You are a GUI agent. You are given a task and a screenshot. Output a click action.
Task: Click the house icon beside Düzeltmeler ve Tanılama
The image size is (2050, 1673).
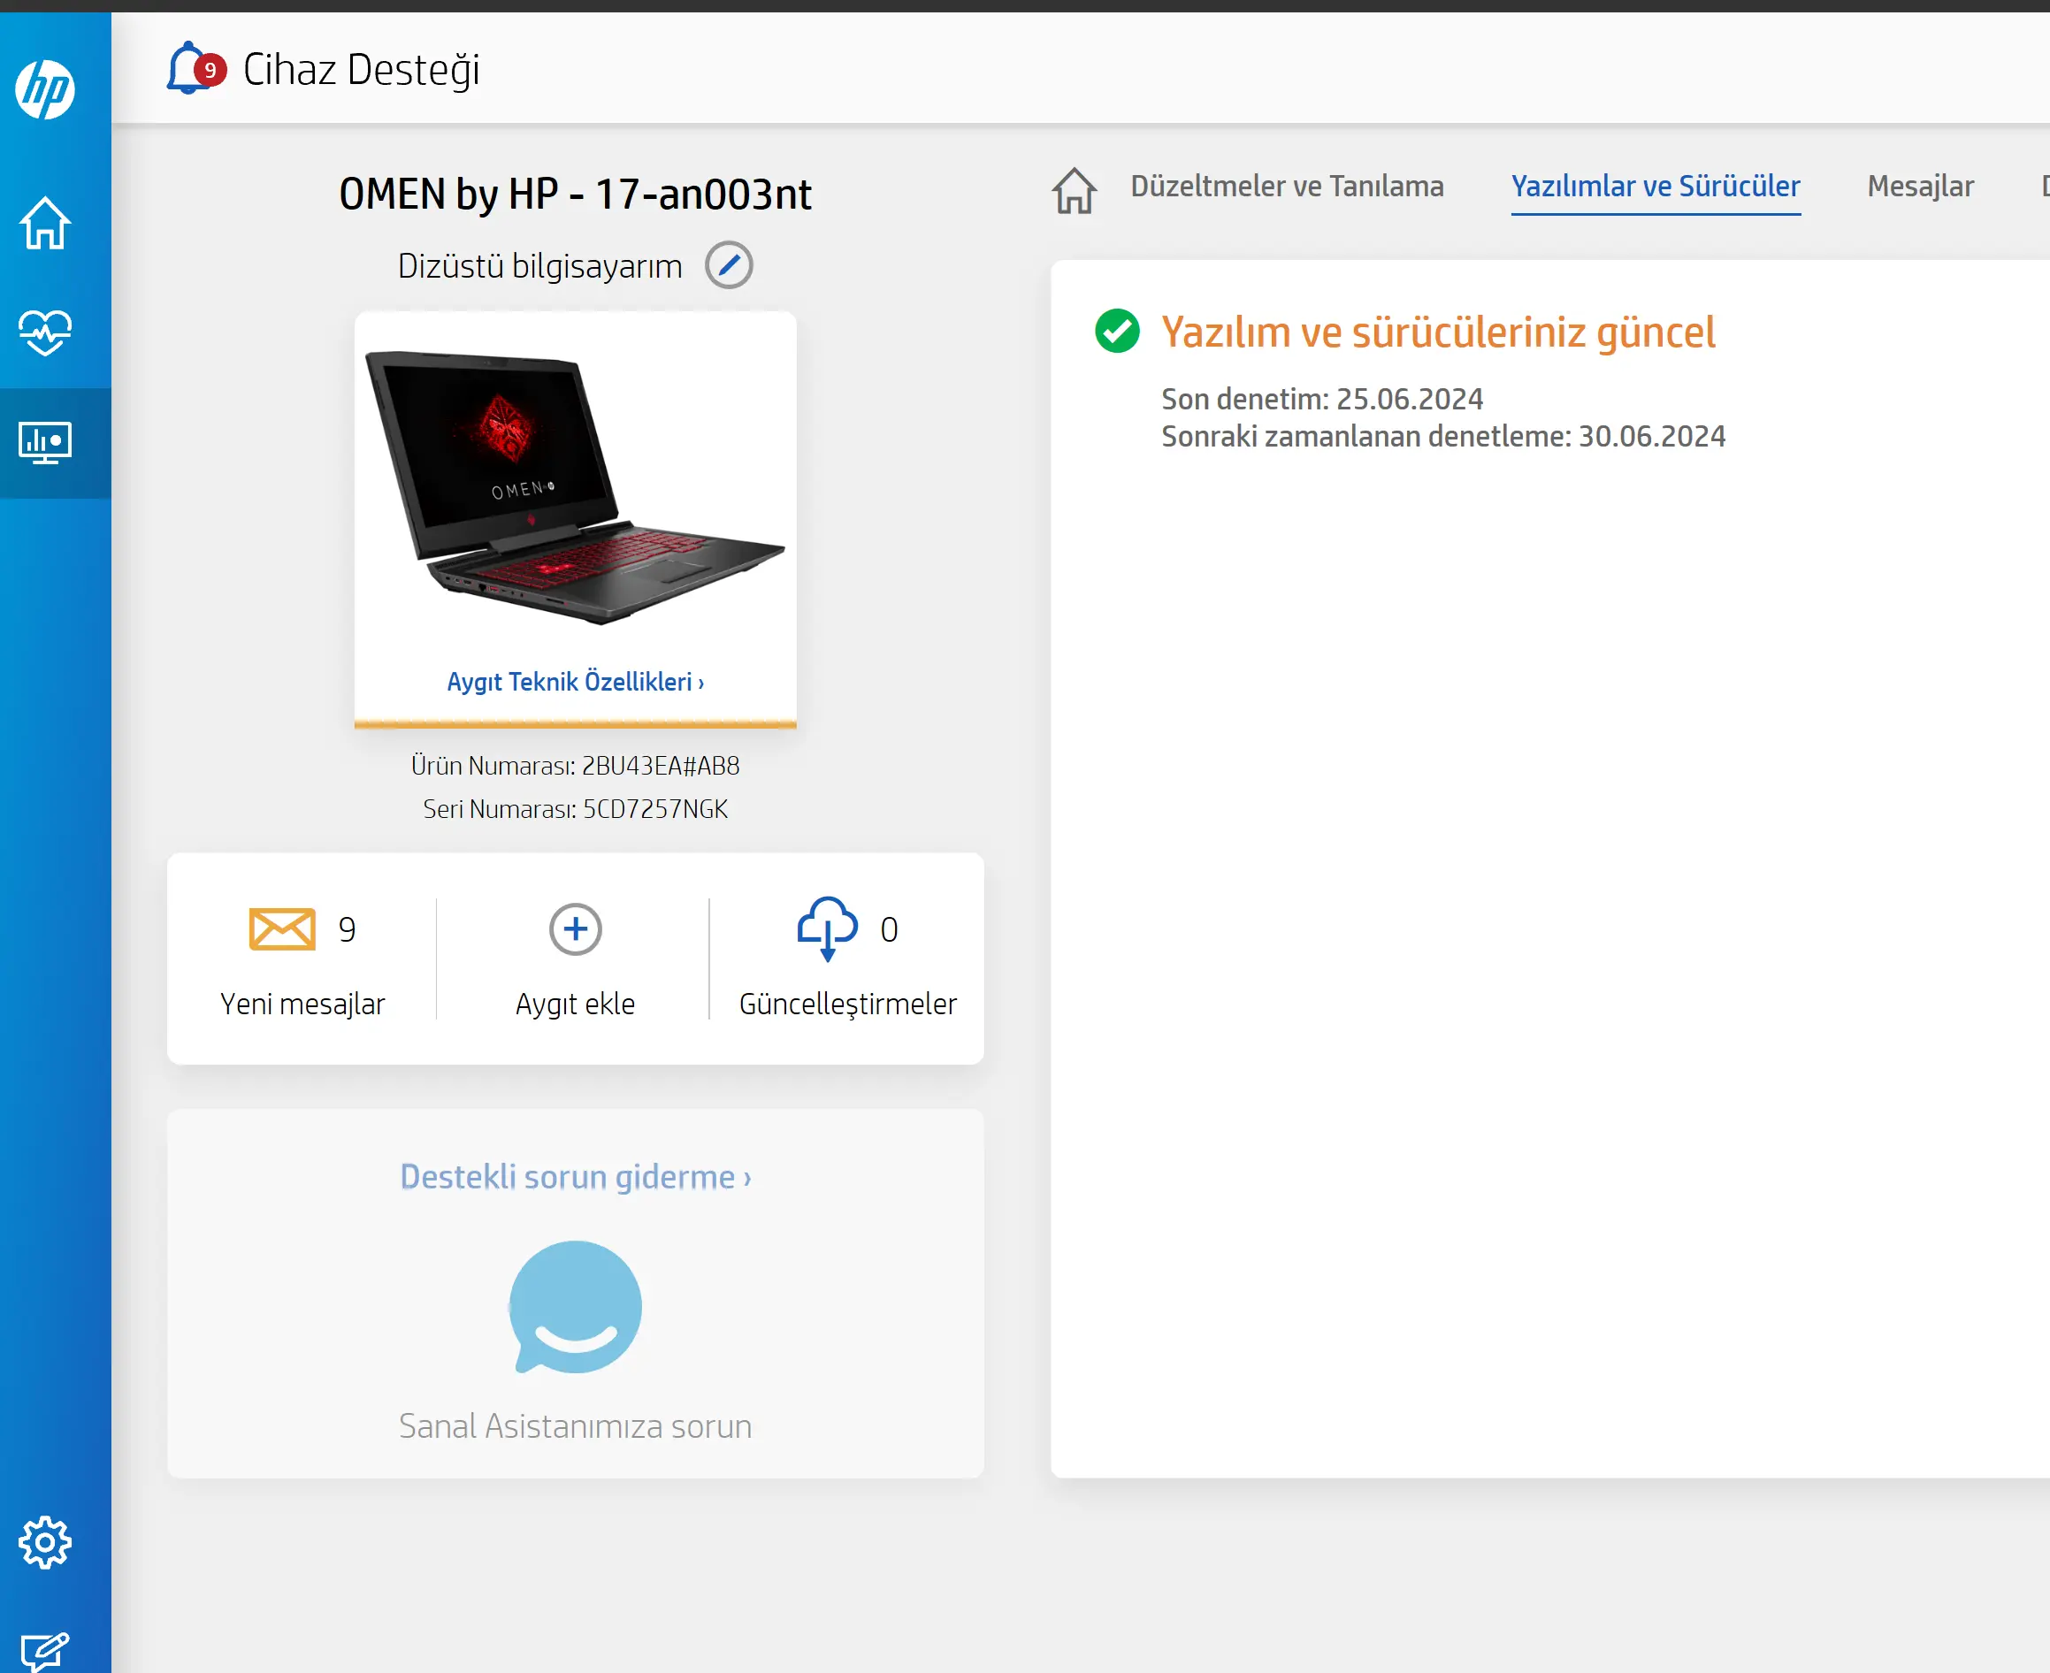point(1074,189)
